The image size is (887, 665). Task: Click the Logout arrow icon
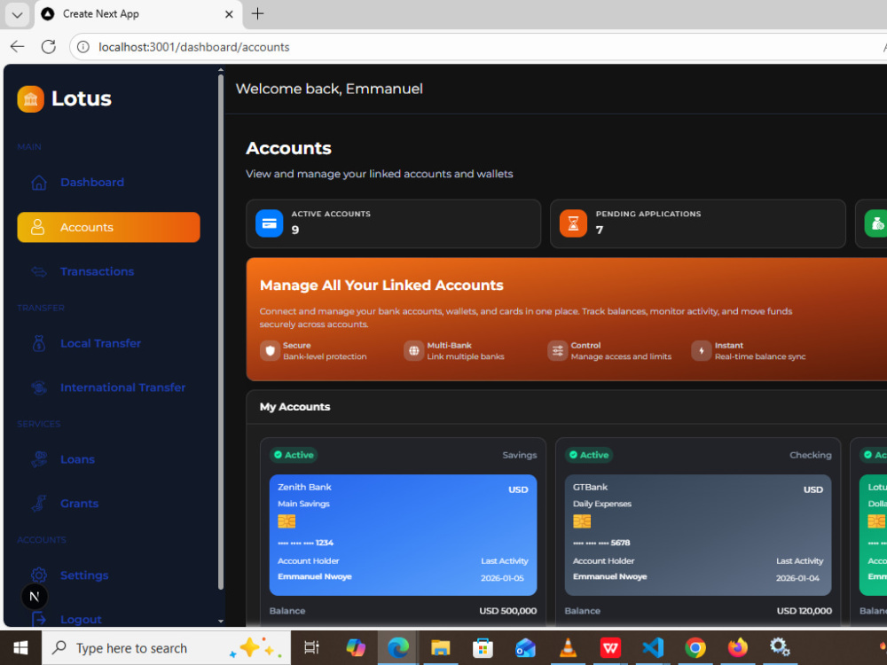click(38, 619)
